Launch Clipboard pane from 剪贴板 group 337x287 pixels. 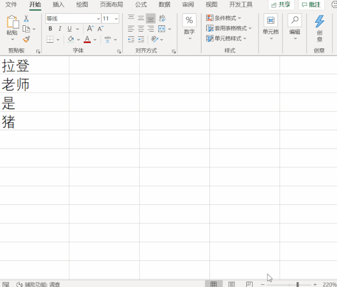pyautogui.click(x=38, y=51)
